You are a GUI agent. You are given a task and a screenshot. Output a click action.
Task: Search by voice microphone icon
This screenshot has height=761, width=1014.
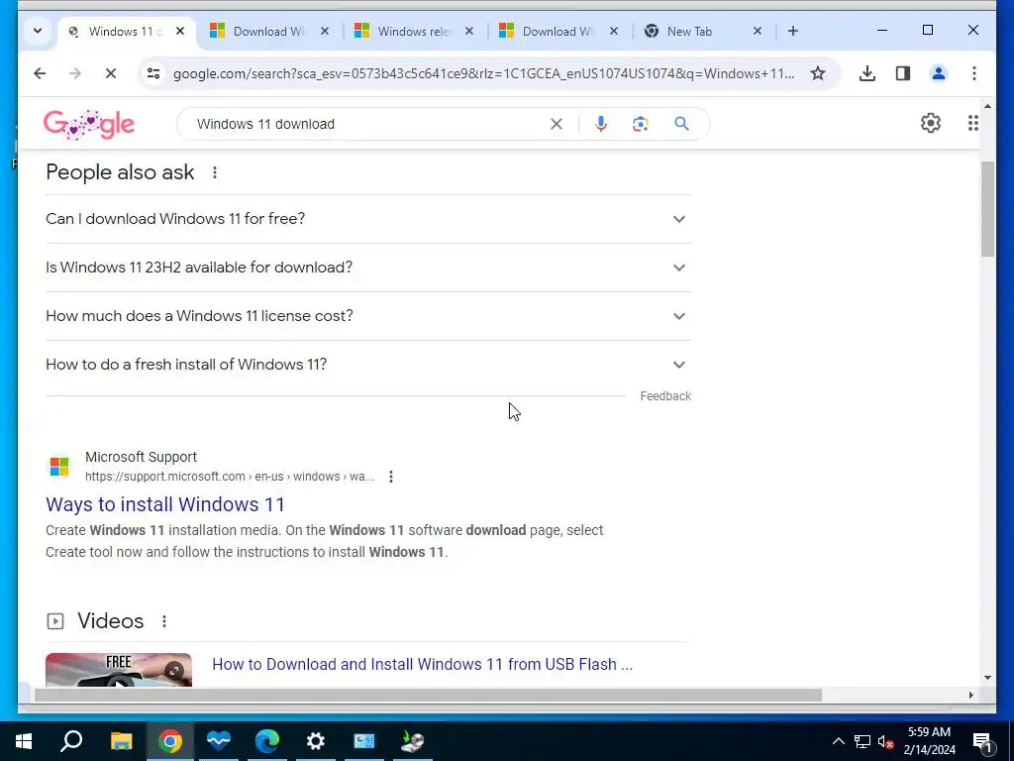click(601, 124)
